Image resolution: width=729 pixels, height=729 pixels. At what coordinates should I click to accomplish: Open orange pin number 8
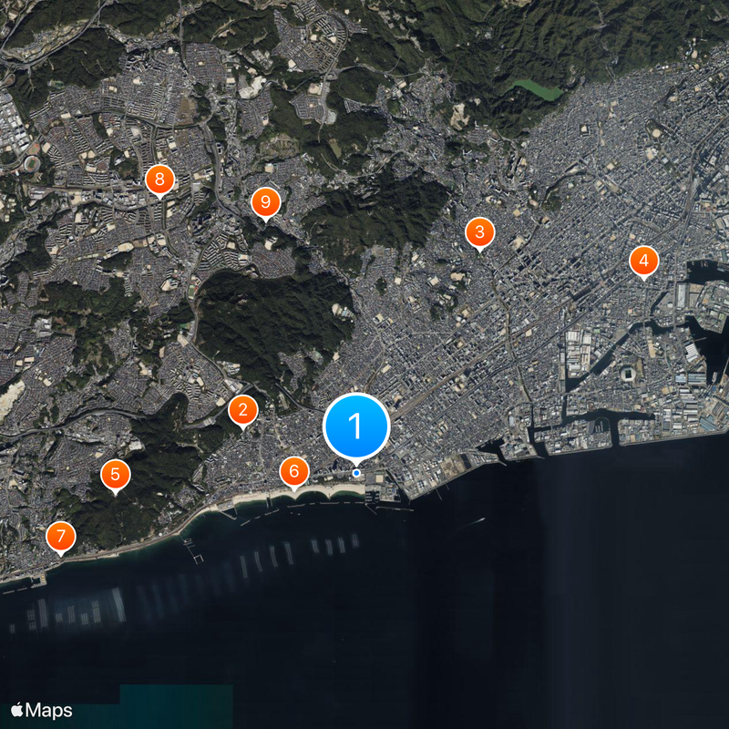point(159,179)
